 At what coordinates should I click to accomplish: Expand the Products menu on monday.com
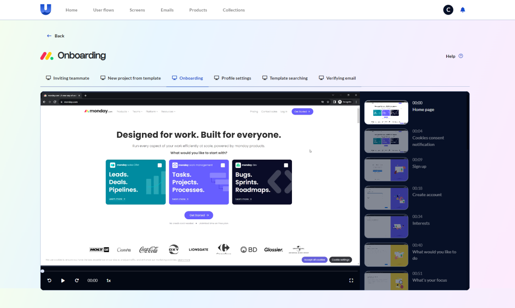[x=122, y=111]
